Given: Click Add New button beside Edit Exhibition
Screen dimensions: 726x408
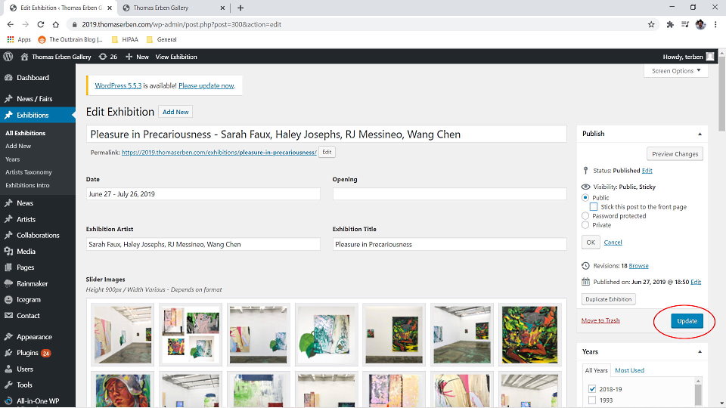Looking at the screenshot, I should [x=175, y=112].
